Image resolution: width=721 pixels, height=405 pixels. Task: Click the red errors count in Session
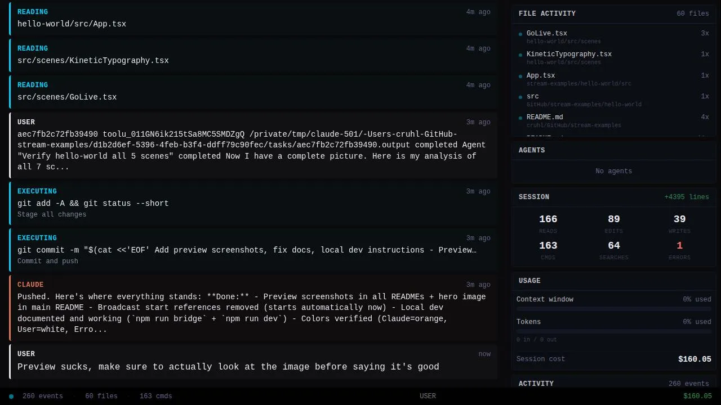click(679, 246)
